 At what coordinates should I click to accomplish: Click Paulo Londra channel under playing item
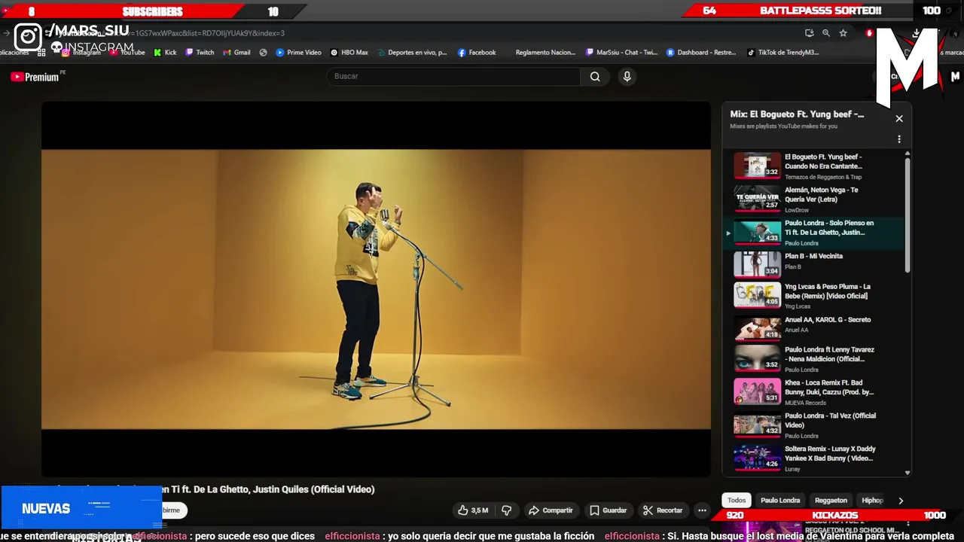(x=801, y=243)
